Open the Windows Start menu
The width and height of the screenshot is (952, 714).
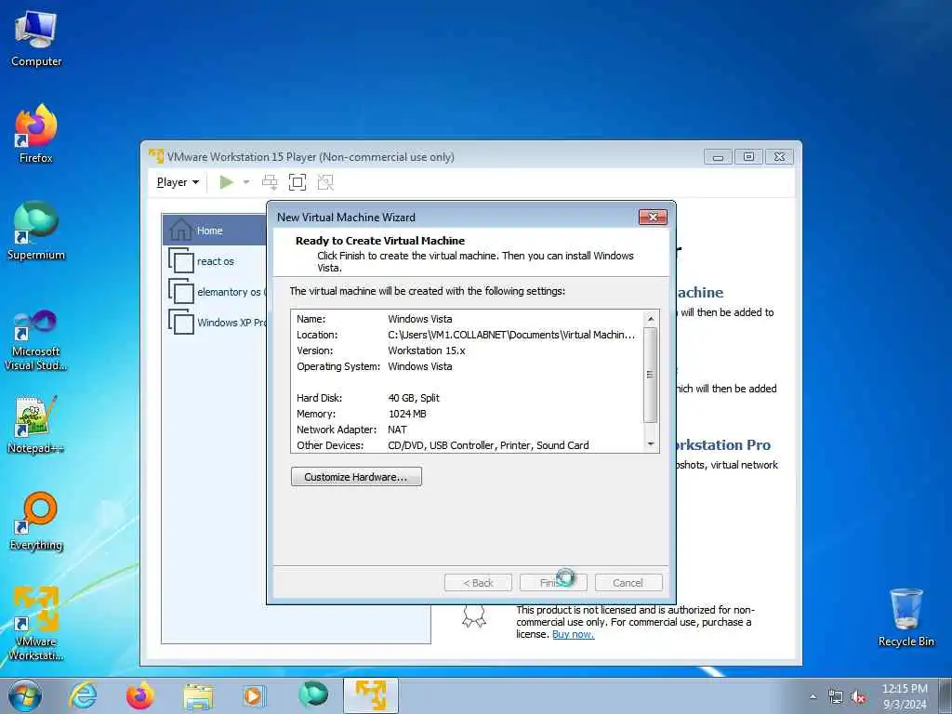pos(25,695)
